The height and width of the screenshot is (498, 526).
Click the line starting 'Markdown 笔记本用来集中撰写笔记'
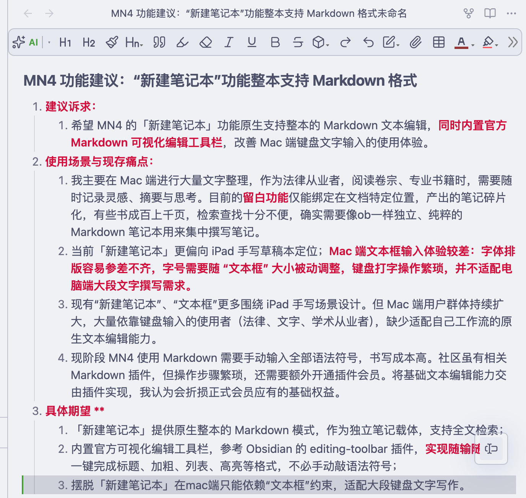[166, 232]
